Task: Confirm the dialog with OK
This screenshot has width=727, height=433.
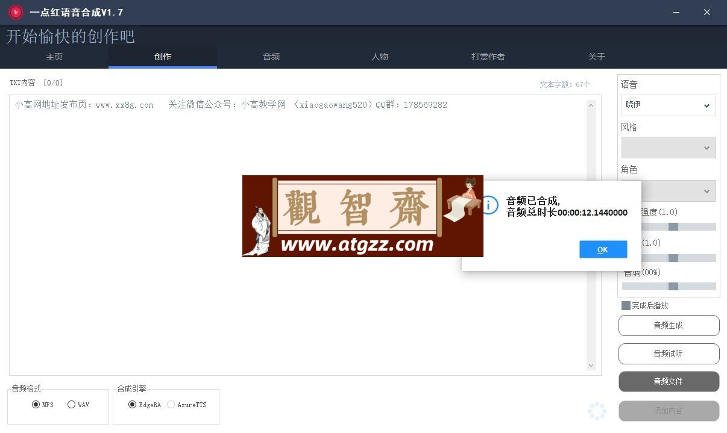Action: pos(603,249)
